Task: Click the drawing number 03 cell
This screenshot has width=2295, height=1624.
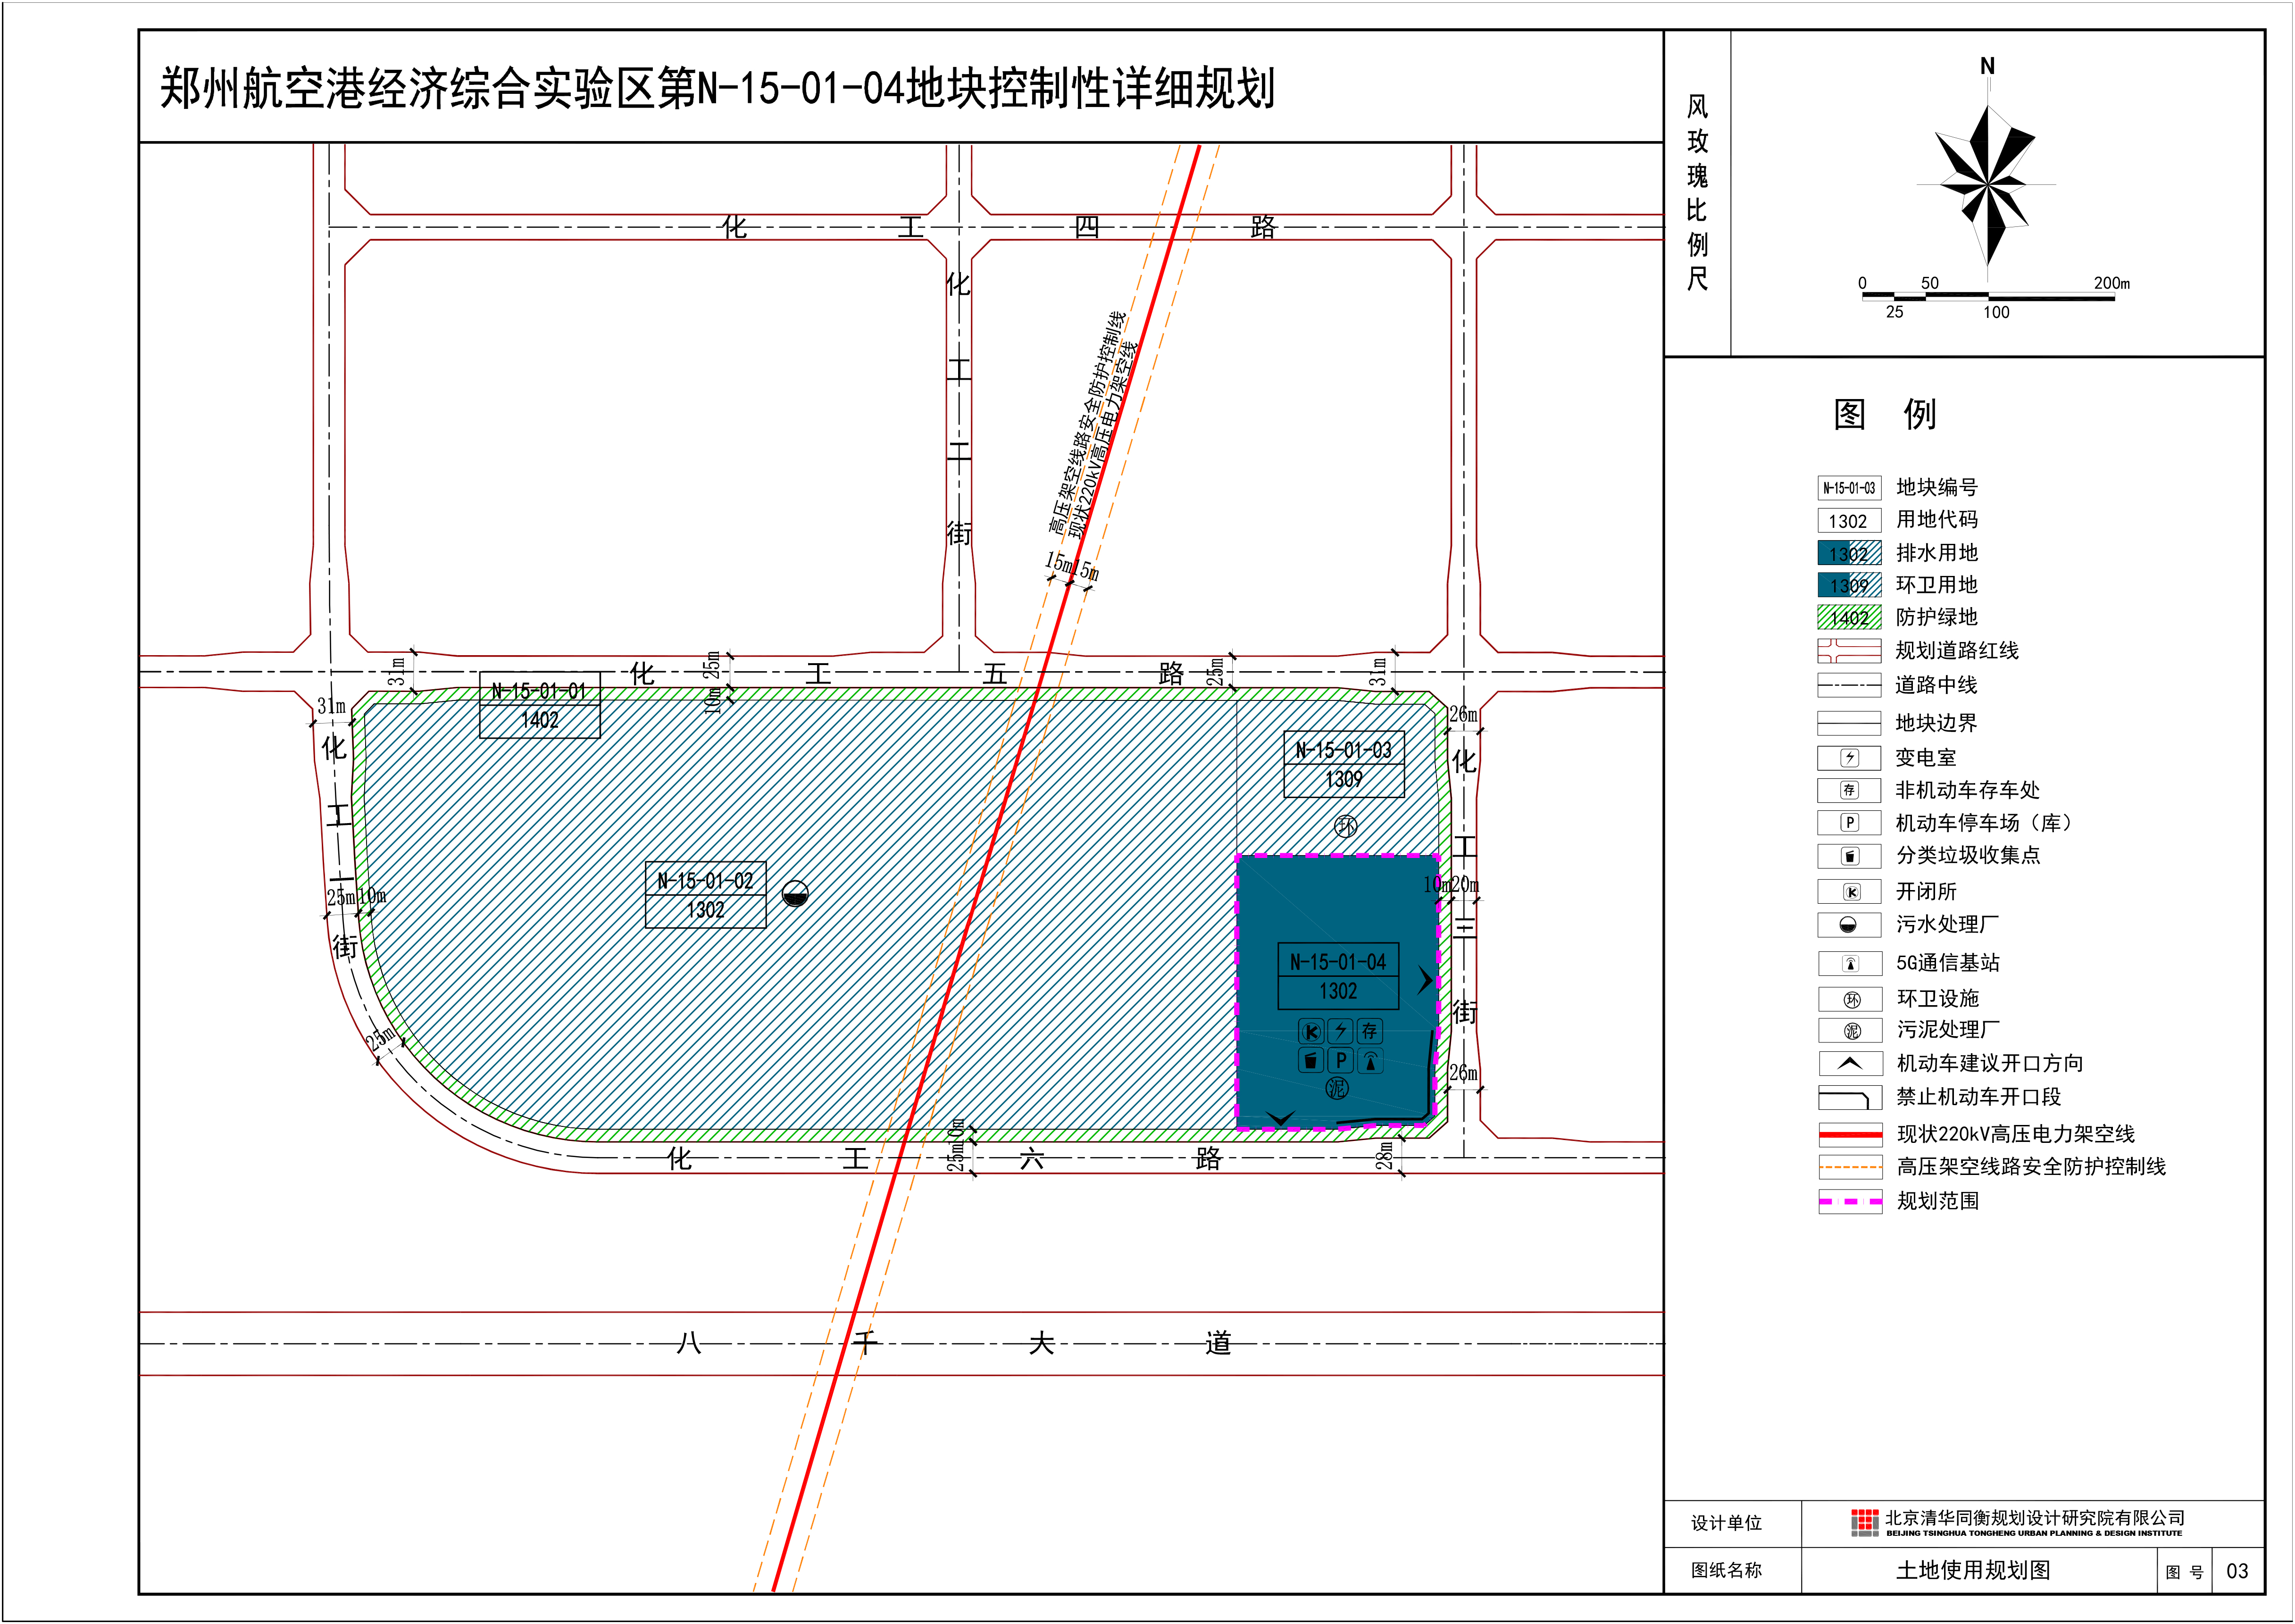Action: point(2237,1571)
